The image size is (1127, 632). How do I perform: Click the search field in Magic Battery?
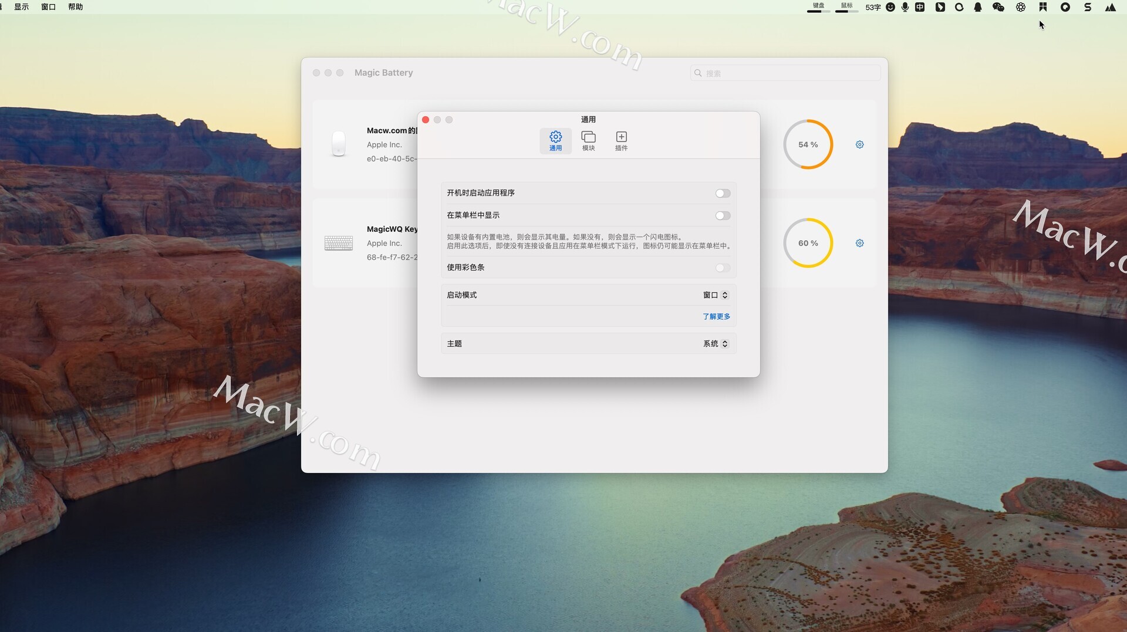click(x=787, y=73)
